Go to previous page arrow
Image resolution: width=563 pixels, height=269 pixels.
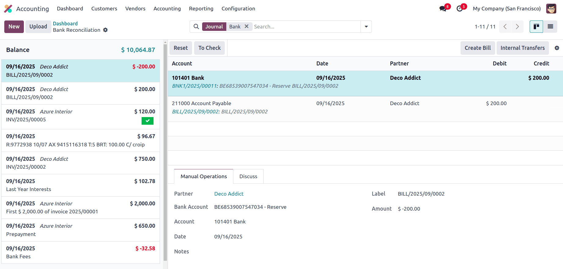click(505, 27)
